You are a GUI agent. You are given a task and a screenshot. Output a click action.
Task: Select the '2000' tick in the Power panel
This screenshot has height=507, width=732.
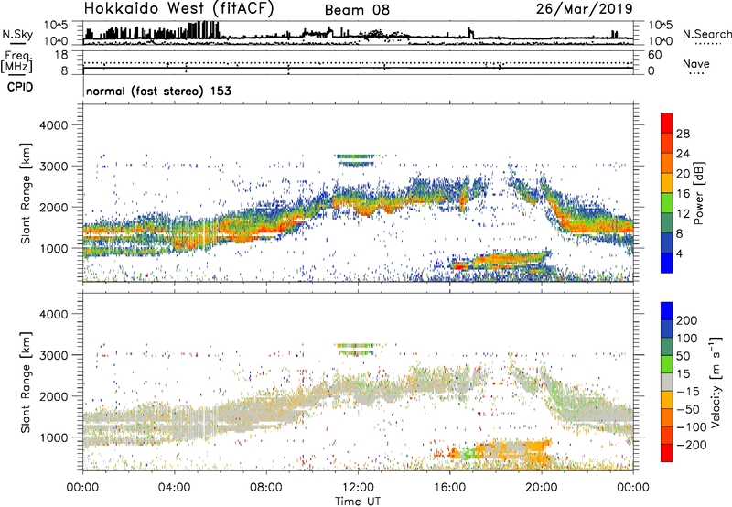(x=53, y=207)
